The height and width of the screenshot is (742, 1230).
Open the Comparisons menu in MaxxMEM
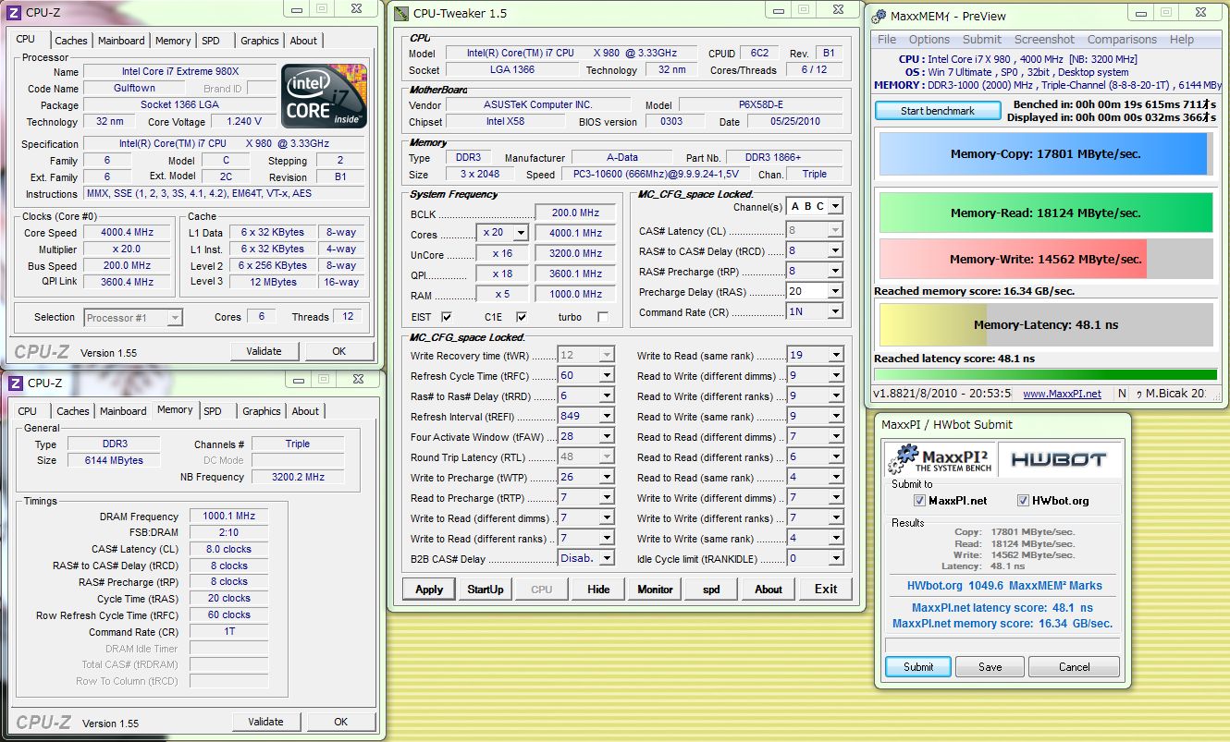click(x=1122, y=40)
